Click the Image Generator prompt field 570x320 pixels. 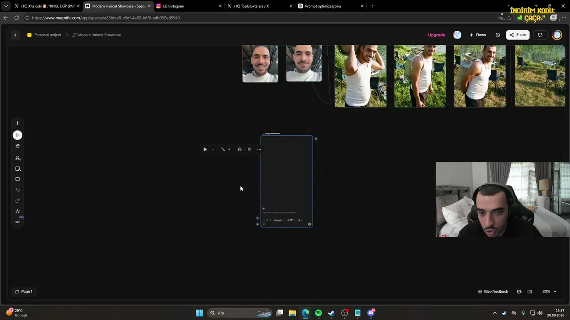(x=286, y=212)
